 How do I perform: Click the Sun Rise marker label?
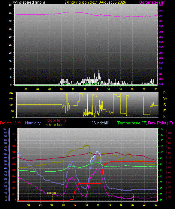click(52, 193)
